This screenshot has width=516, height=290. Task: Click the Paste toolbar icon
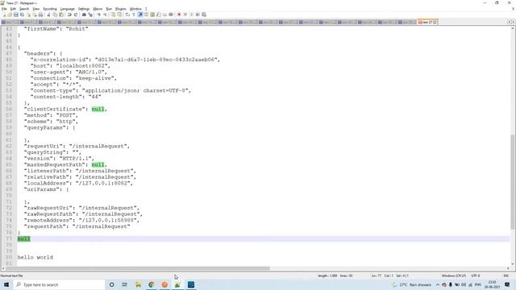[61, 14]
